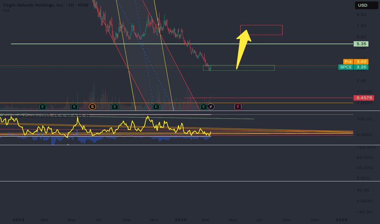
Task: Open the earnings marker from August 2024
Action: point(115,107)
